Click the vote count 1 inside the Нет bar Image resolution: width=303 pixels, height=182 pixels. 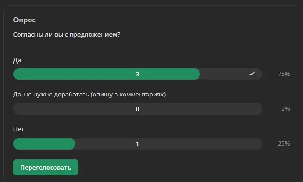tap(137, 144)
